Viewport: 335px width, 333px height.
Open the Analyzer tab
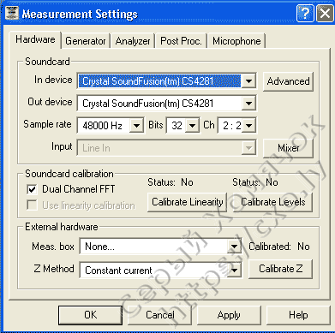coord(133,41)
